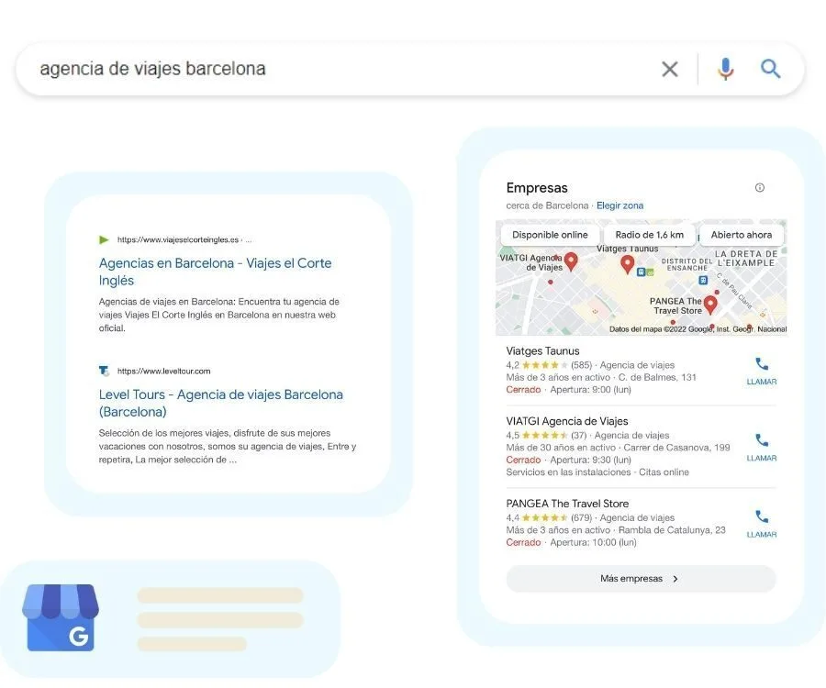Click Apertura: 9:00 (lun) for Viatges Taunus
This screenshot has height=688, width=826.
tap(590, 390)
